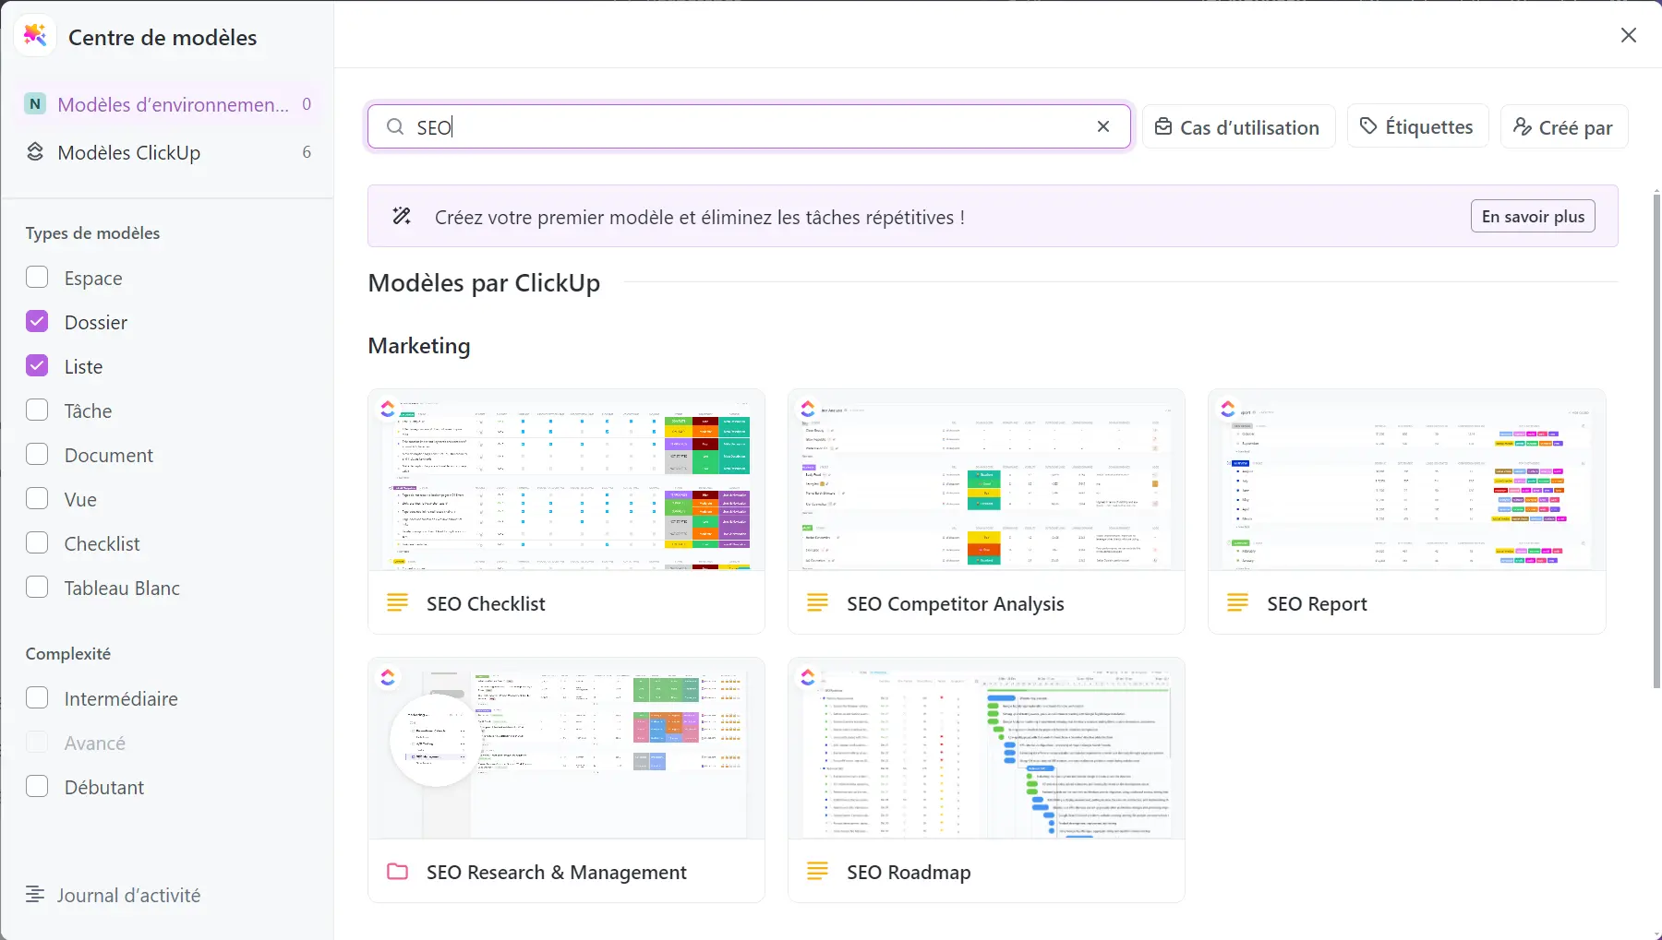Open the SEO Checklist template title
1662x940 pixels.
tap(486, 603)
